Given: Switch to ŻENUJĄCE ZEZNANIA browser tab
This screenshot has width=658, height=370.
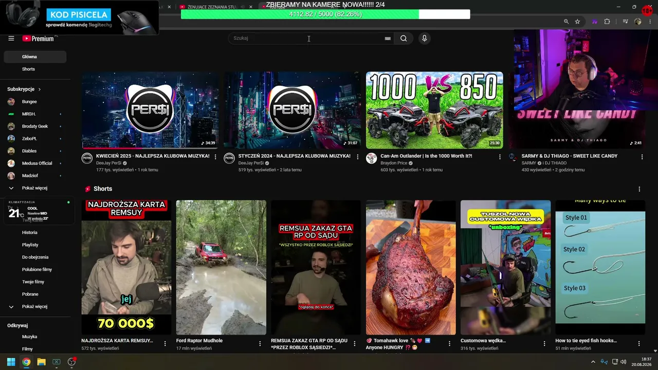Looking at the screenshot, I should coord(216,7).
